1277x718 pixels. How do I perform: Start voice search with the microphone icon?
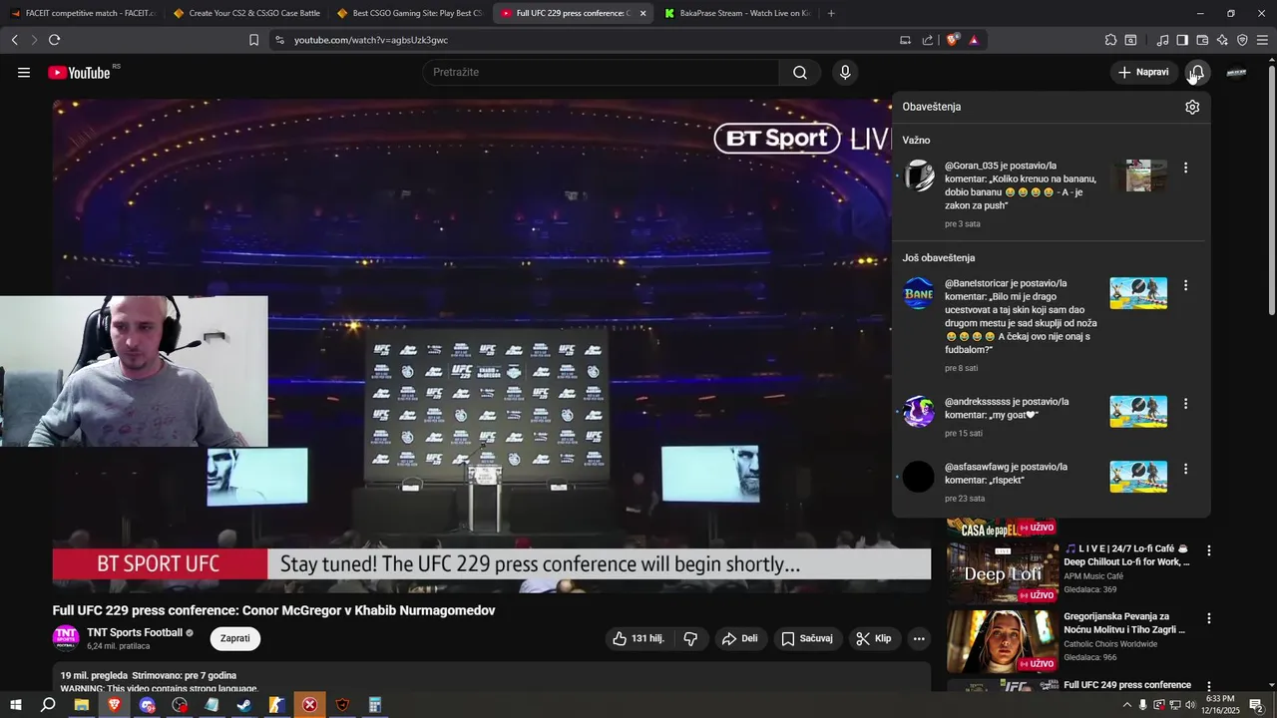[845, 73]
